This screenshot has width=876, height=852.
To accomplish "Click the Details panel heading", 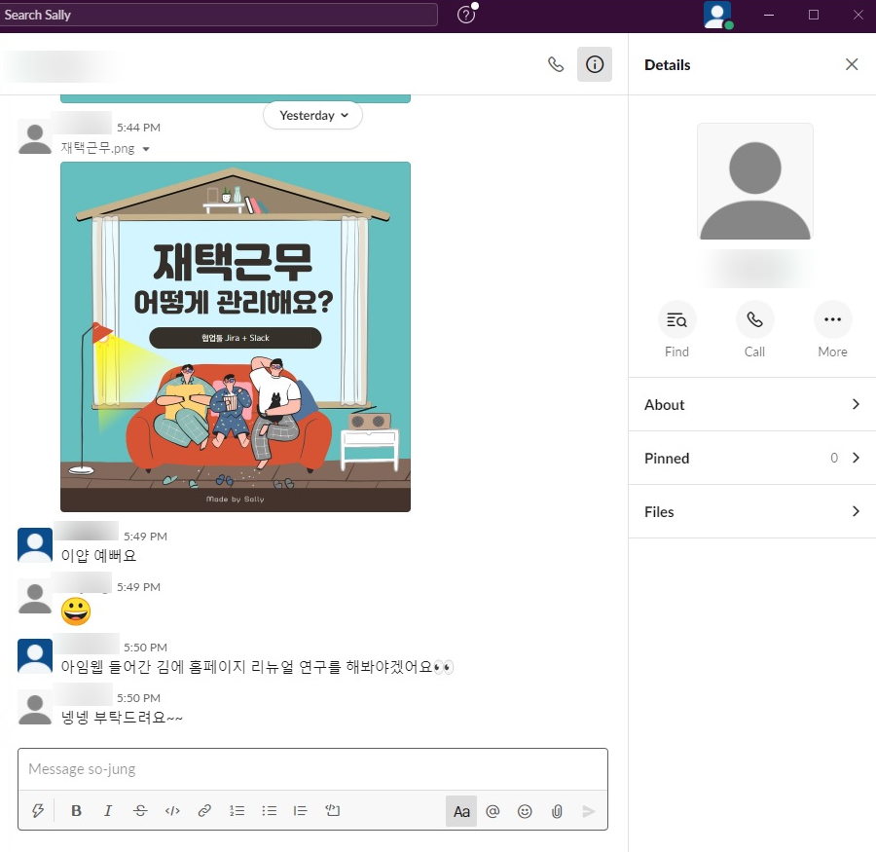I will click(x=667, y=65).
